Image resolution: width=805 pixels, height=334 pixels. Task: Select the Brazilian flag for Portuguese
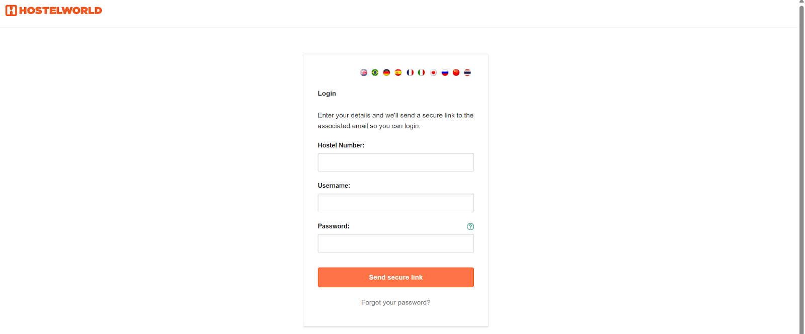tap(375, 72)
